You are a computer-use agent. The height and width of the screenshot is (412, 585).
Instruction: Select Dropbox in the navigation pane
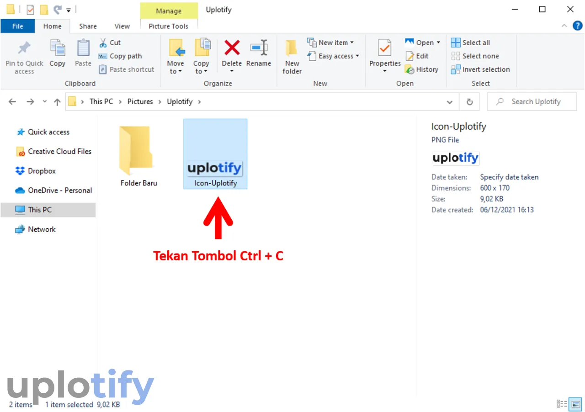[36, 171]
